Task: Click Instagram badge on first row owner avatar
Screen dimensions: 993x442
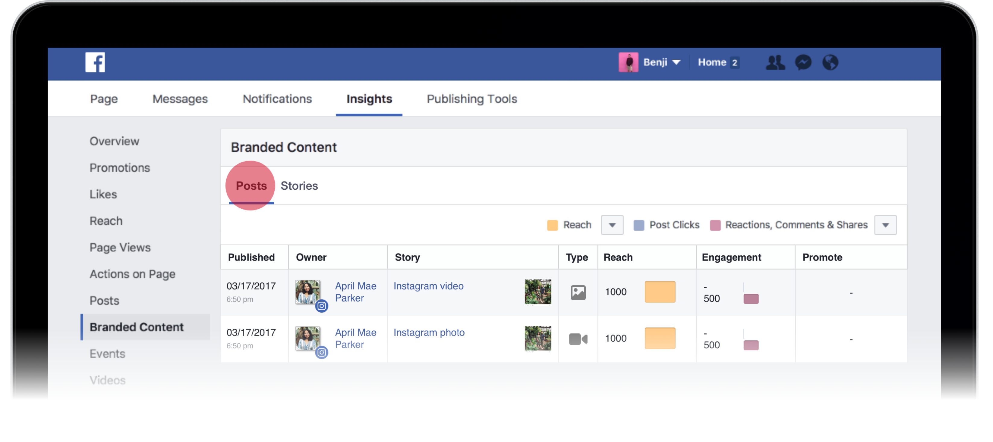Action: [321, 306]
